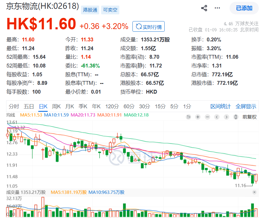This screenshot has width=262, height=218.
Task: Zoom out chart with minus icon
Action: (x=207, y=117)
